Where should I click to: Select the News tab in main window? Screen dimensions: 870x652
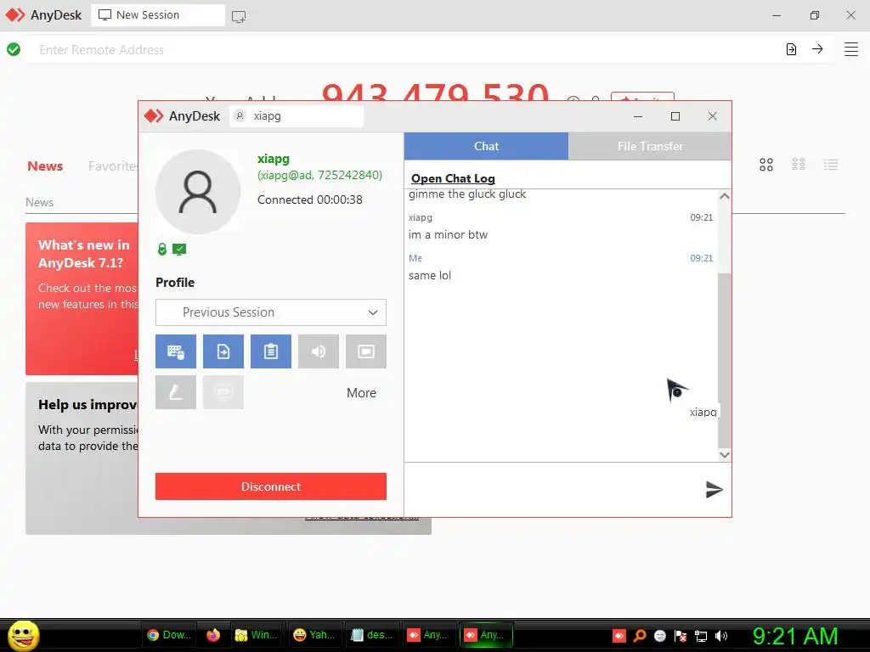45,166
